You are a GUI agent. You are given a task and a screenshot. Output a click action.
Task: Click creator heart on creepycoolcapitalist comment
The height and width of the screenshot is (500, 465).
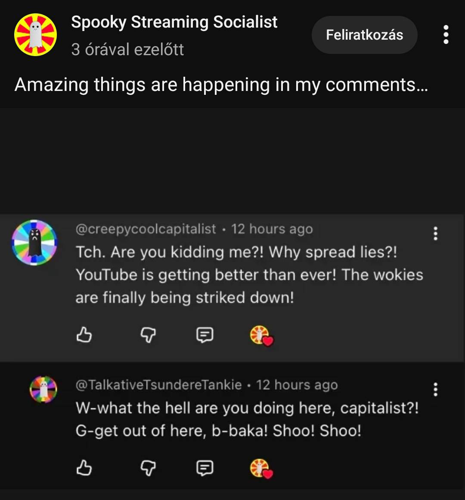[x=261, y=335]
